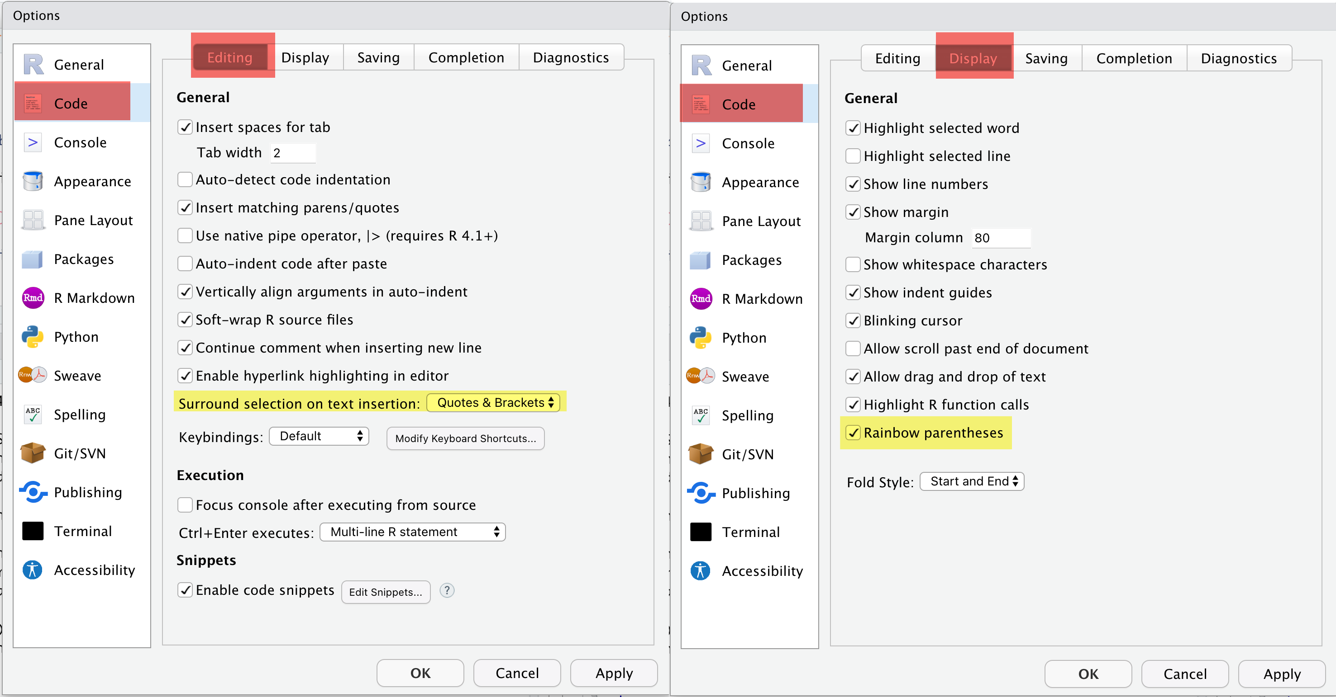Switch to Display tab in left window

[305, 57]
